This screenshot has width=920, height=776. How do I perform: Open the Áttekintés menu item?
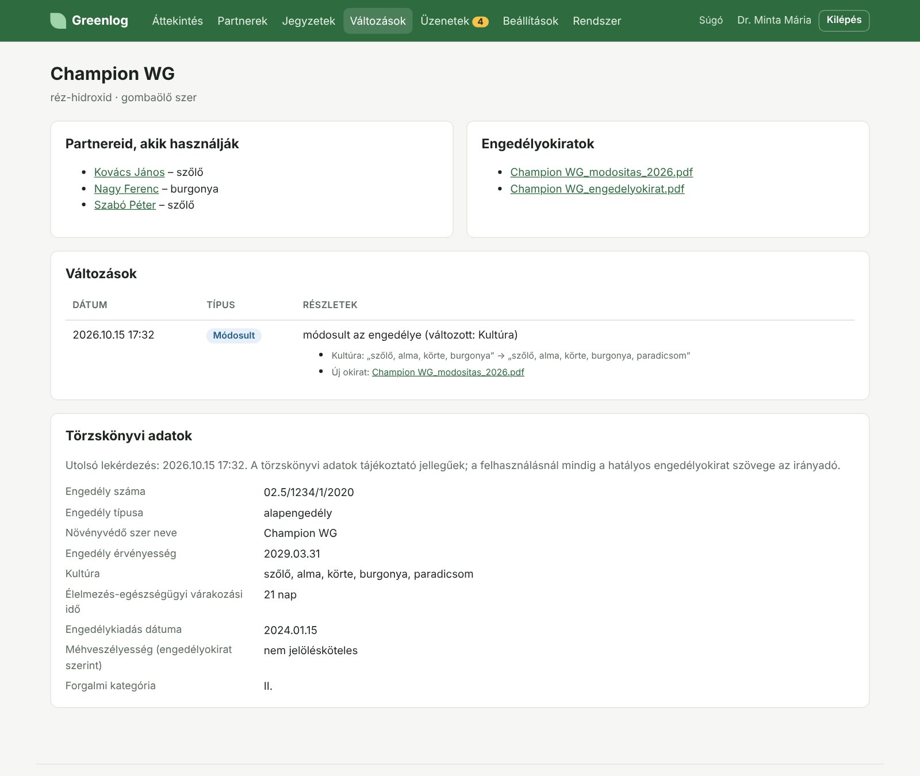coord(177,21)
